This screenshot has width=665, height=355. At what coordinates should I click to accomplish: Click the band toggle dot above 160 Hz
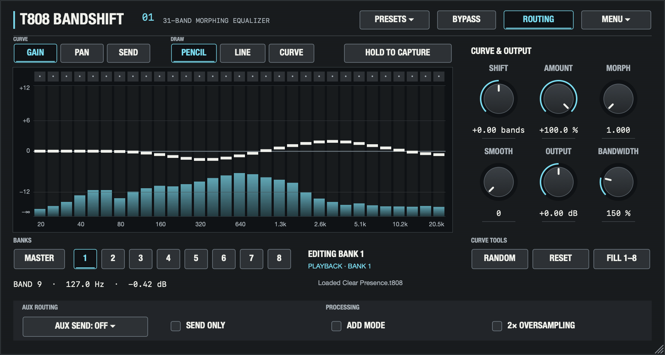(x=160, y=77)
